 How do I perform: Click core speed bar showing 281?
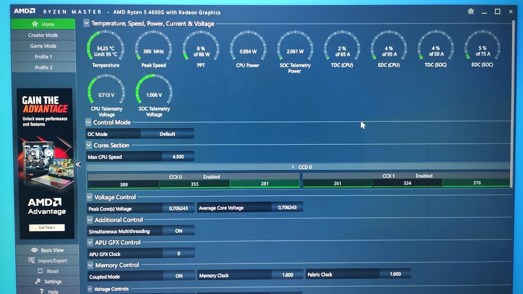pyautogui.click(x=265, y=184)
